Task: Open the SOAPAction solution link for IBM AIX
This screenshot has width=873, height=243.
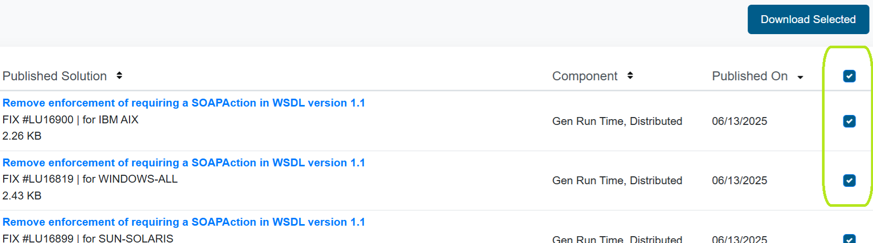Action: pos(184,103)
